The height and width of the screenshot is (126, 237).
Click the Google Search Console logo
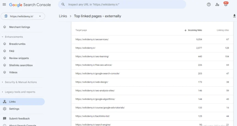coord(30,5)
